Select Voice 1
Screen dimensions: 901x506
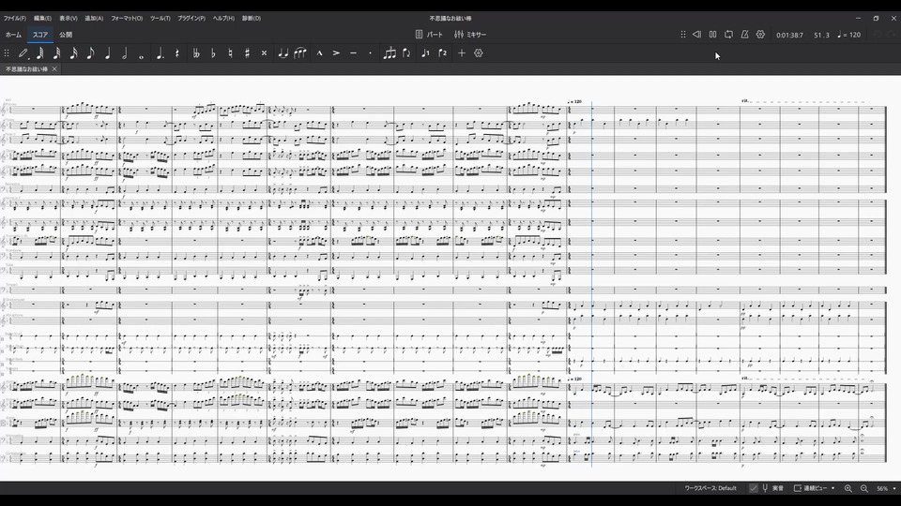click(x=425, y=53)
